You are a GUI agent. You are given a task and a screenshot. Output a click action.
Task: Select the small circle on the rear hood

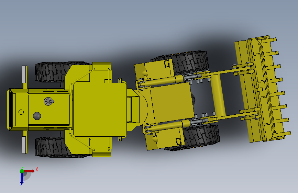pos(21,112)
